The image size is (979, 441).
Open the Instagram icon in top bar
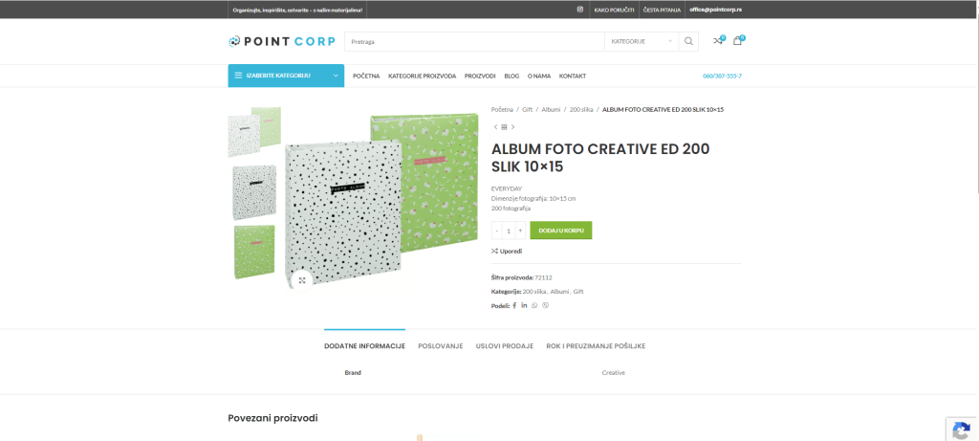pos(580,10)
